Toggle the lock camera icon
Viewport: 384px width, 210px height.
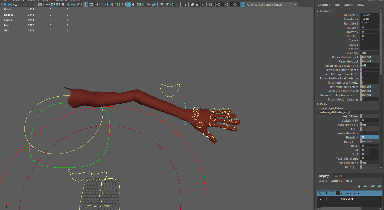click(x=53, y=4)
